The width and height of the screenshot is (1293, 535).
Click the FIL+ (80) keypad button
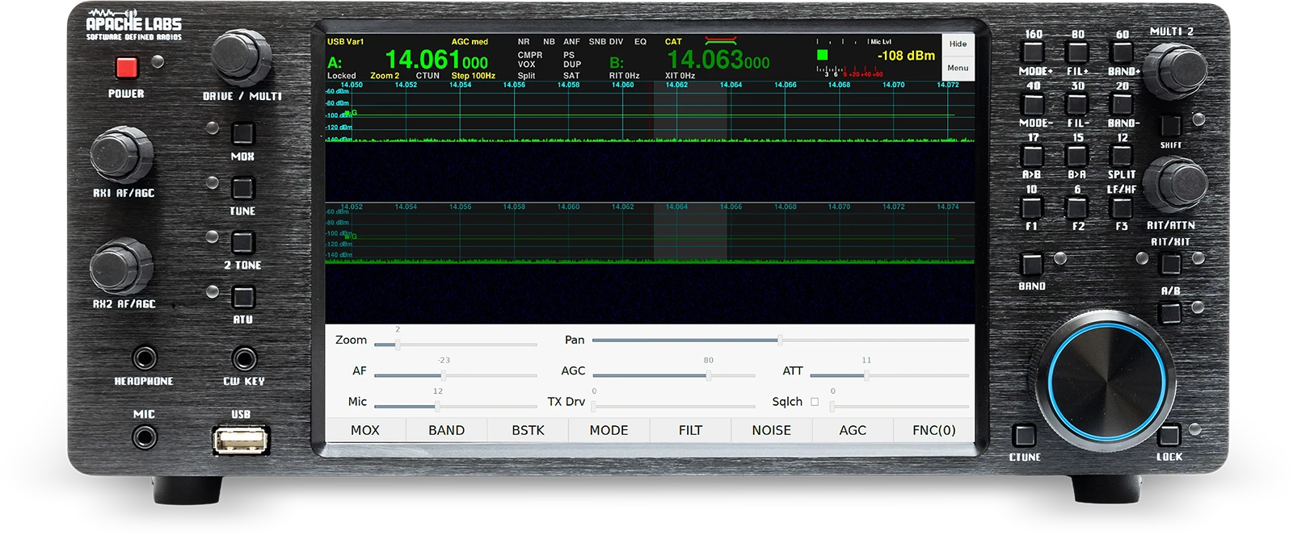(x=1077, y=52)
